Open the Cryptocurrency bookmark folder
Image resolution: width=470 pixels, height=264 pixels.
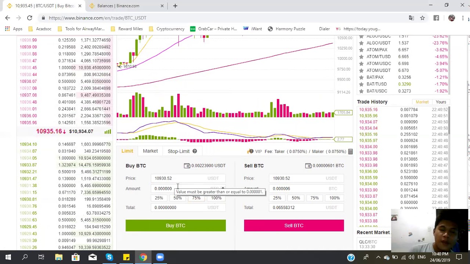coord(166,29)
